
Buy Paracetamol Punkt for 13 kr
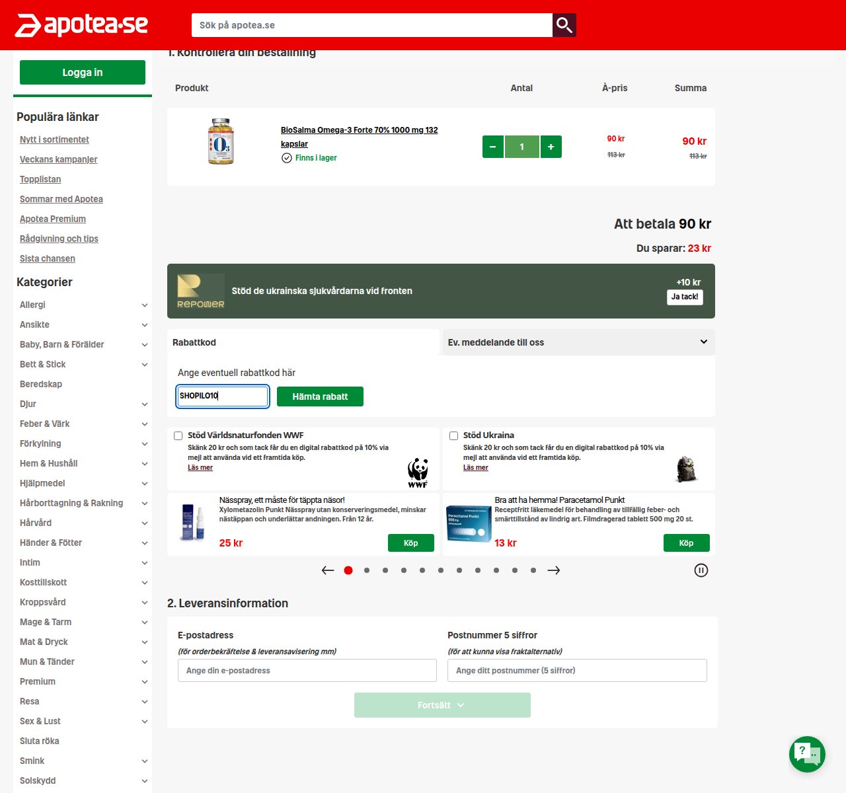(686, 543)
